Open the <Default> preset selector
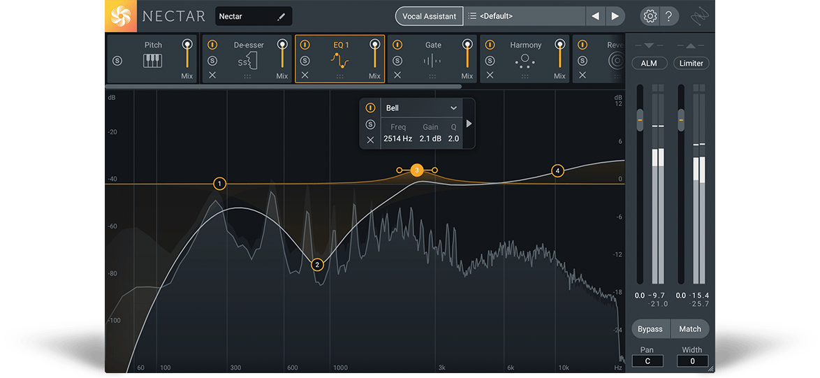 click(525, 16)
